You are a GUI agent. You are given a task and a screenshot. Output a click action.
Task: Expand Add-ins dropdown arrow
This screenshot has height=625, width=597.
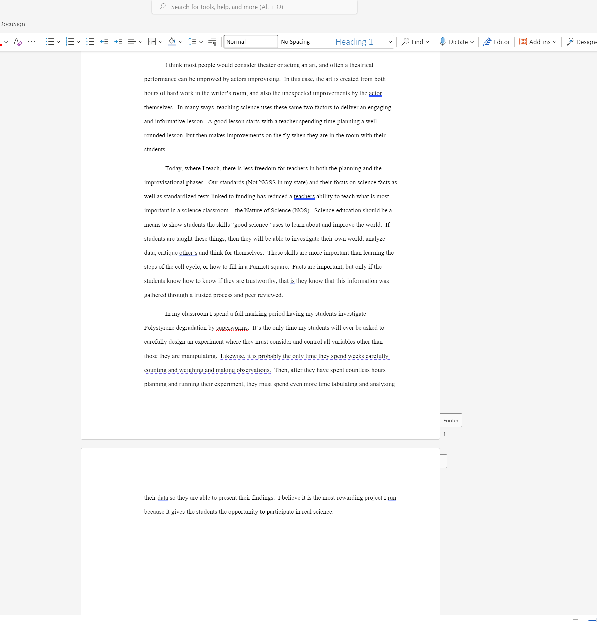(555, 42)
